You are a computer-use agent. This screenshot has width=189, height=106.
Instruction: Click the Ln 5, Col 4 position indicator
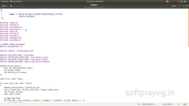(x=167, y=104)
